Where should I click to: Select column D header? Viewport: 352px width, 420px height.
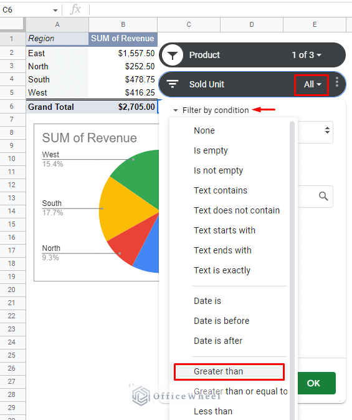252,24
